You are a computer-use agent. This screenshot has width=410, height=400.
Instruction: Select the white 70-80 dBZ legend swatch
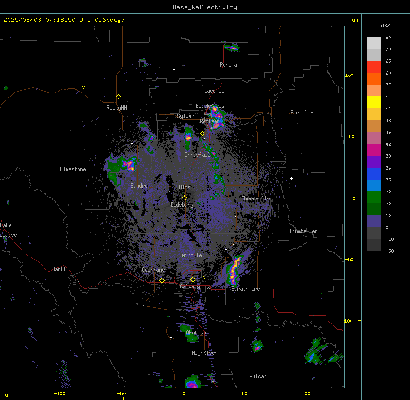[374, 43]
